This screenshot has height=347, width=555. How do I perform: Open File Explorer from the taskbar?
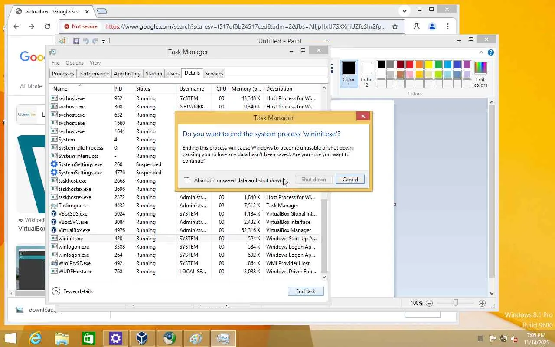pos(62,338)
